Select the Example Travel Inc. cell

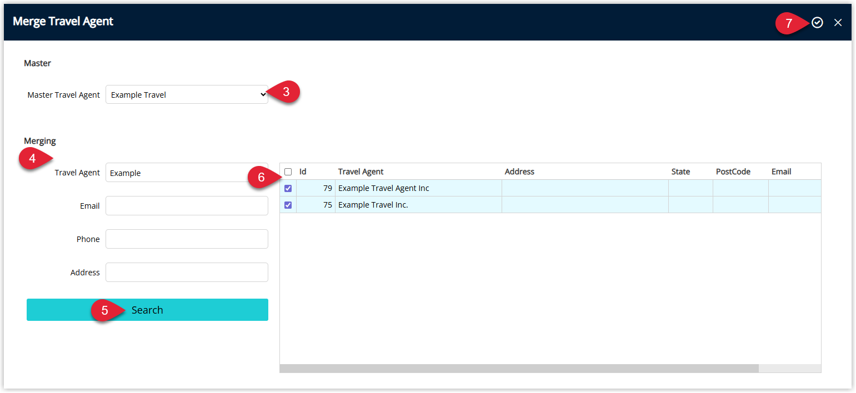418,205
